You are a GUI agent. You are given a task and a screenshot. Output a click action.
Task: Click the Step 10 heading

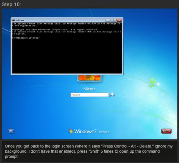11,4
